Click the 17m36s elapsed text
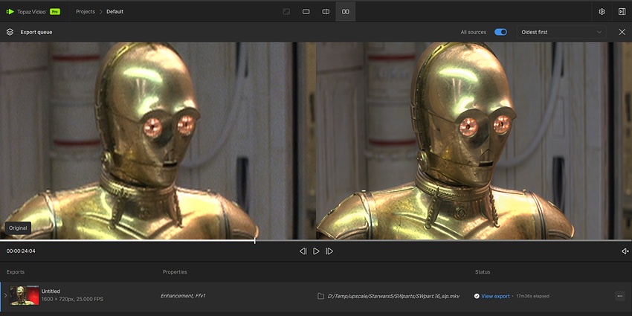Image resolution: width=632 pixels, height=316 pixels. [x=532, y=296]
